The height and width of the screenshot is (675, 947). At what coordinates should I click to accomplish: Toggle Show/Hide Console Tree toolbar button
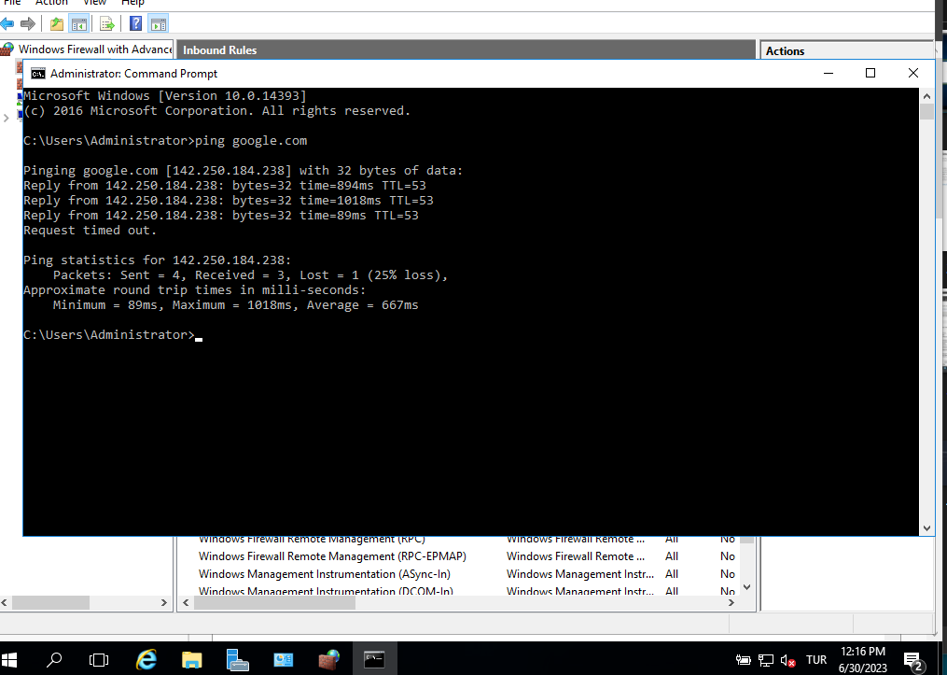pos(79,23)
